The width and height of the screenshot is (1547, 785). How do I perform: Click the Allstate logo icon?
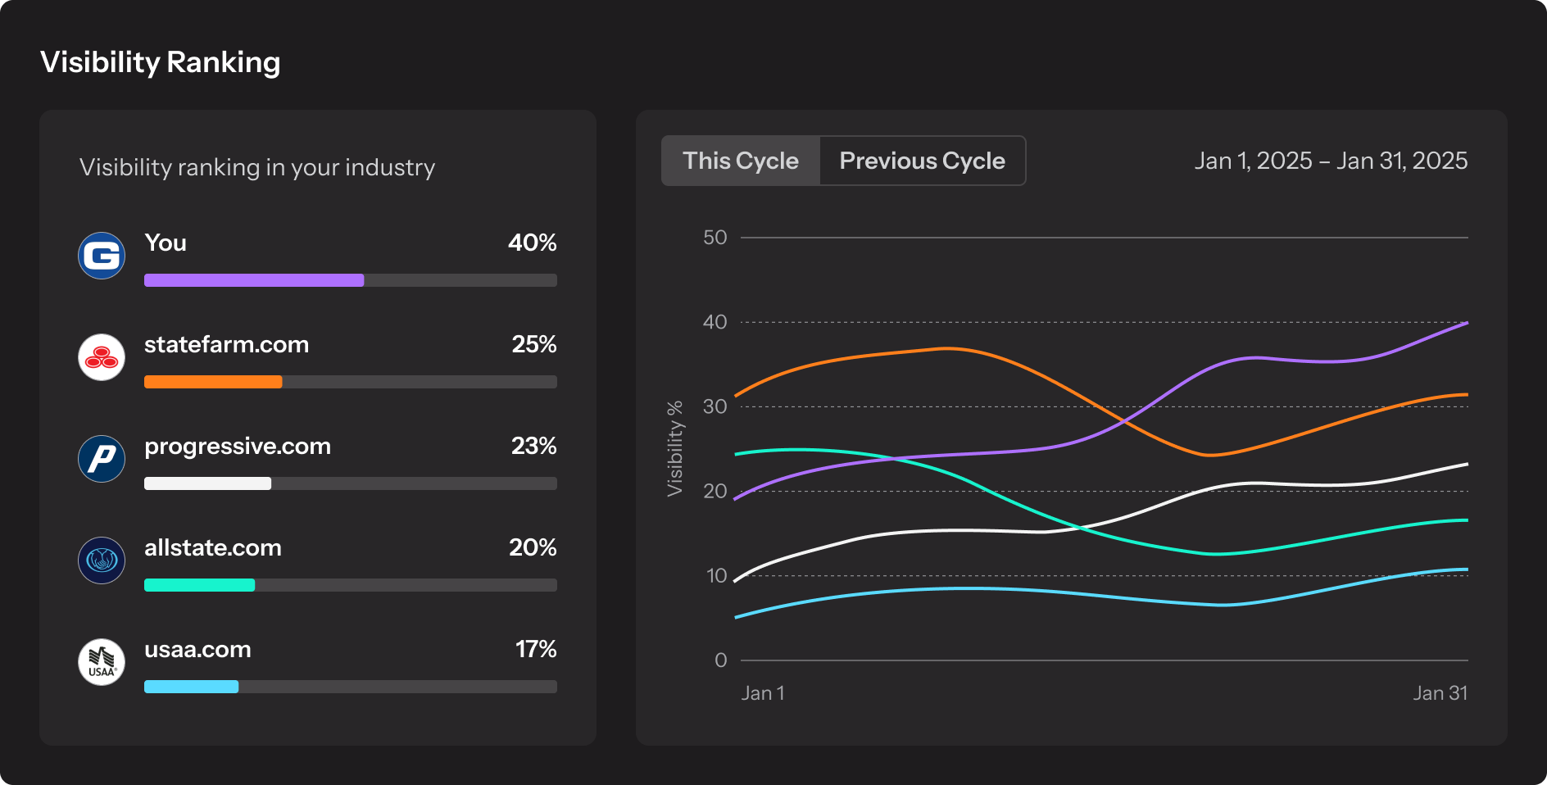tap(102, 560)
